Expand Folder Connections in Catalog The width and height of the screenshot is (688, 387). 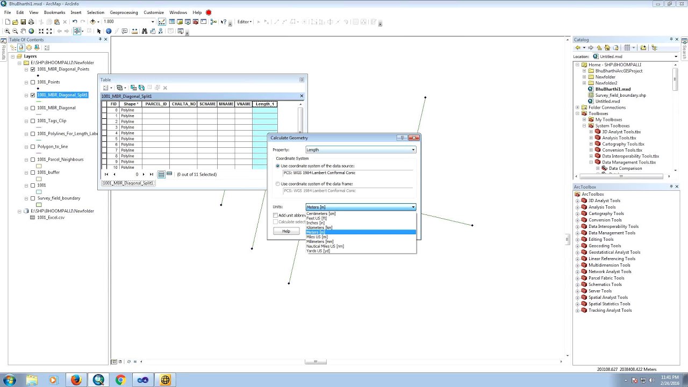[x=578, y=107]
